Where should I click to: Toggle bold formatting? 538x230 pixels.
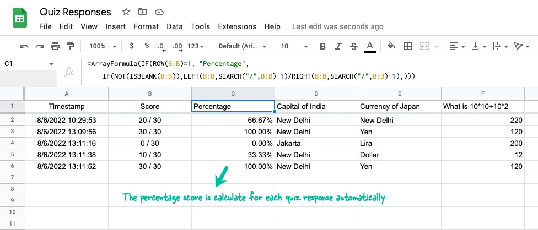pyautogui.click(x=323, y=46)
